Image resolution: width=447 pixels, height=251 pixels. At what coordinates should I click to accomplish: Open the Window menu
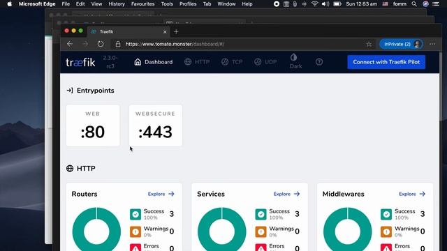[x=226, y=4]
